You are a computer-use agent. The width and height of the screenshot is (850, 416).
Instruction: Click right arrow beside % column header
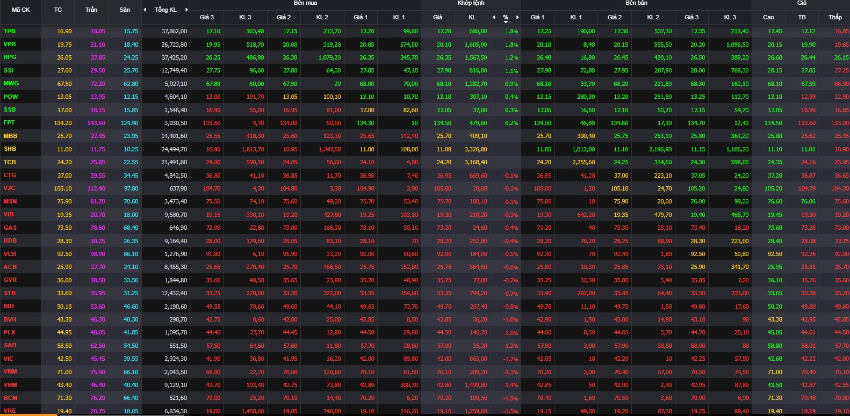tap(517, 17)
